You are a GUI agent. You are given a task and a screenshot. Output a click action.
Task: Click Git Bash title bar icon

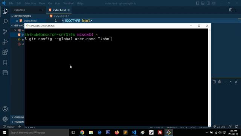(27, 26)
